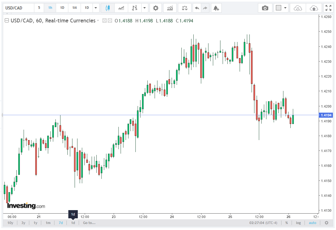Undo the last chart action
The image size is (336, 230).
(197, 8)
